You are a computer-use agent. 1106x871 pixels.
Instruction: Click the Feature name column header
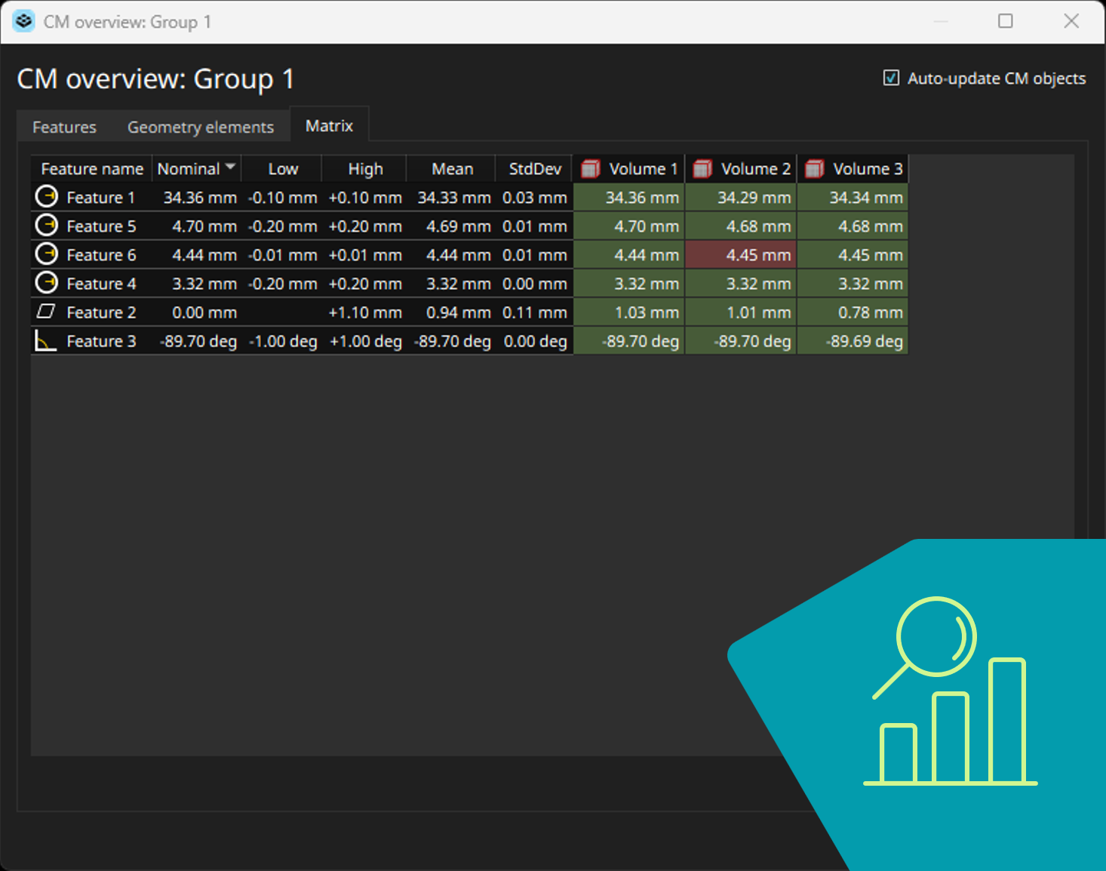[91, 169]
